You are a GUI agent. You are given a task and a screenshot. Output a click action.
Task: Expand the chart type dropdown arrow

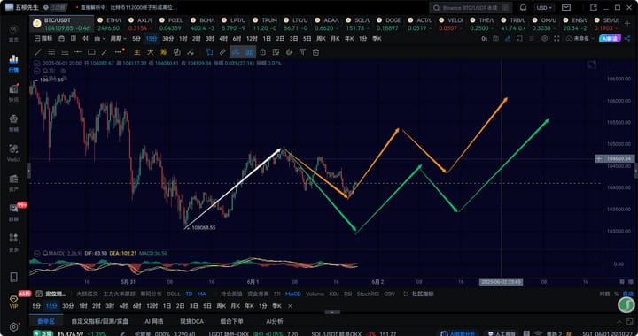tap(104, 39)
